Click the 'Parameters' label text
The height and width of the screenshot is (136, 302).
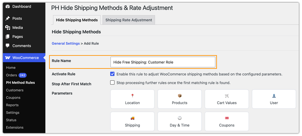click(62, 93)
